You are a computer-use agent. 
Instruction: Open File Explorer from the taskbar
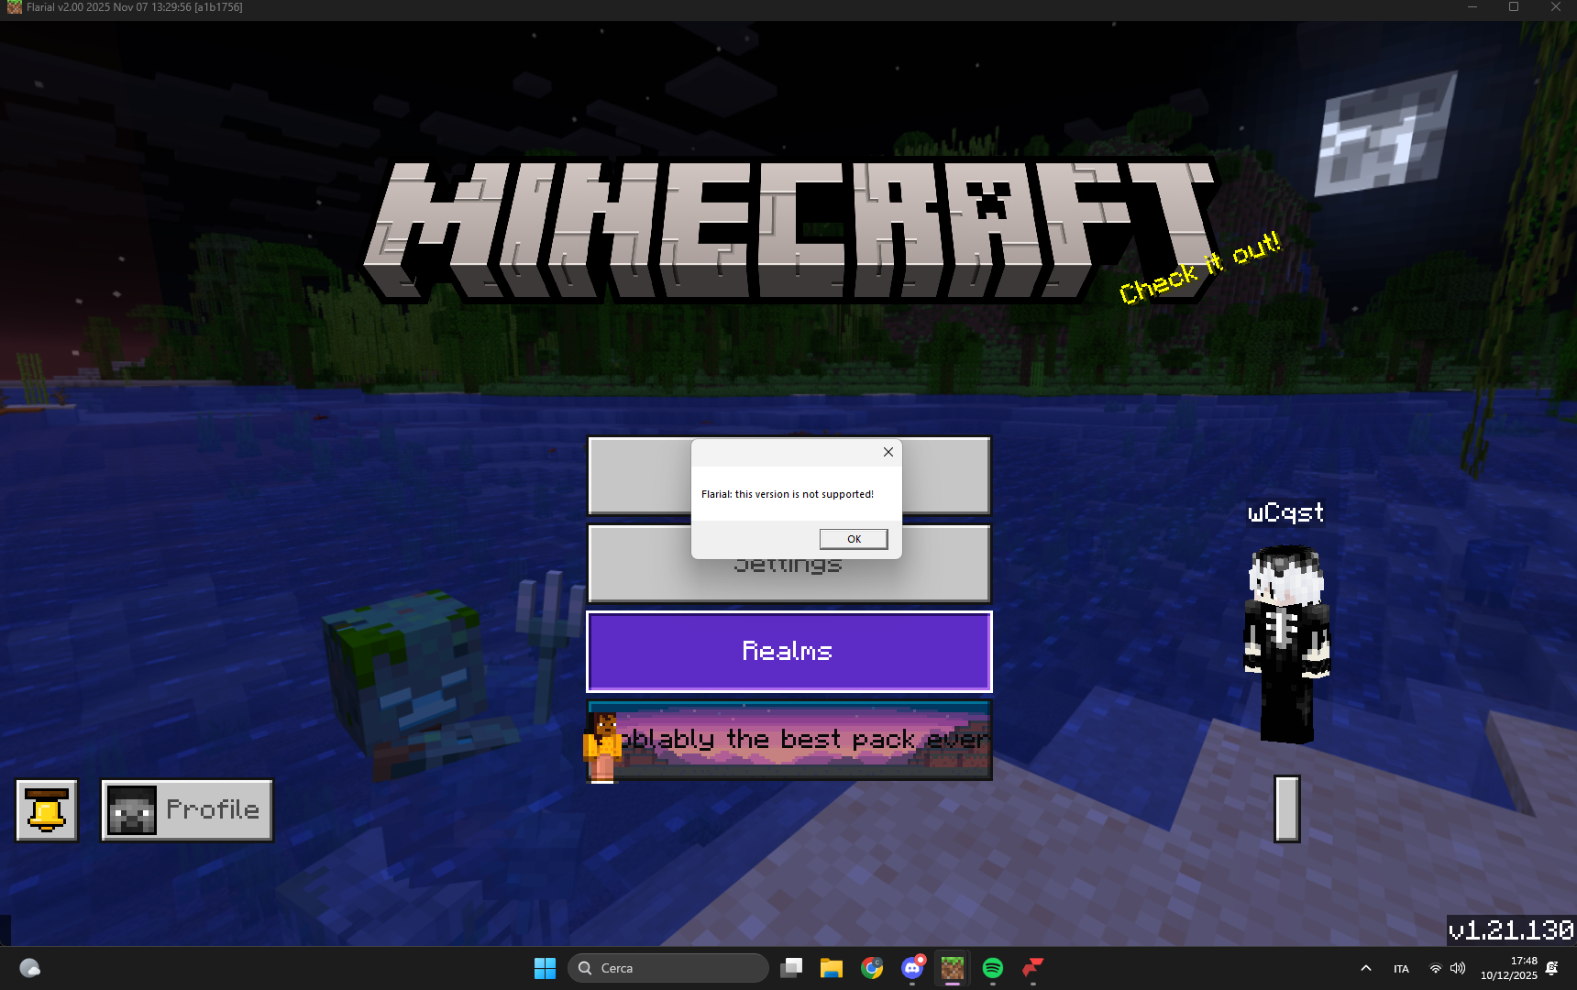point(831,967)
